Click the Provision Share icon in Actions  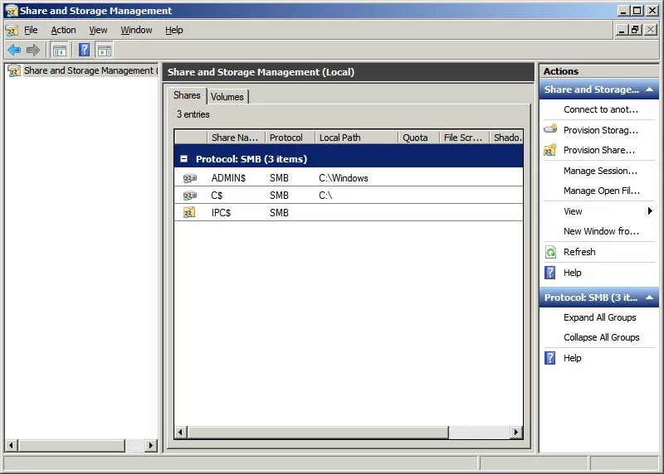tap(550, 150)
